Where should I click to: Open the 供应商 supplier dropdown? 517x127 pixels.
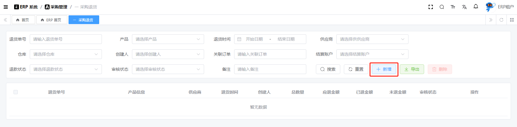coord(372,39)
